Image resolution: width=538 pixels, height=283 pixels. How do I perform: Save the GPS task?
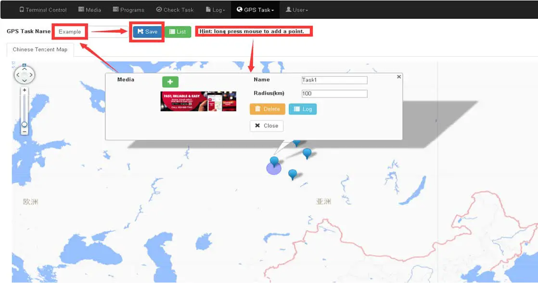[x=147, y=32]
